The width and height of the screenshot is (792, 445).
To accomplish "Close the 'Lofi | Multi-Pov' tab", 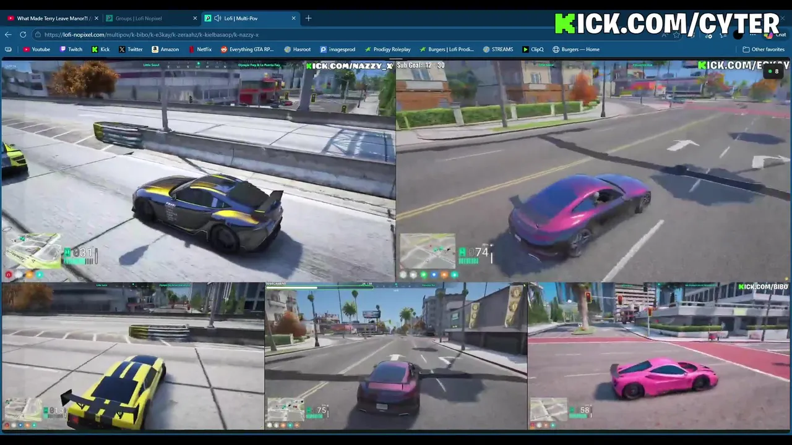I will coord(293,19).
